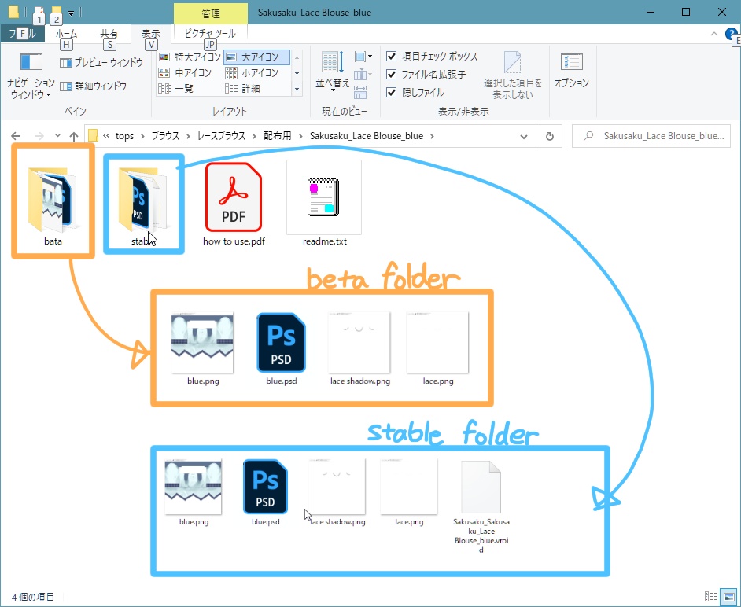
Task: Select Details (詳細) layout
Action: [242, 88]
